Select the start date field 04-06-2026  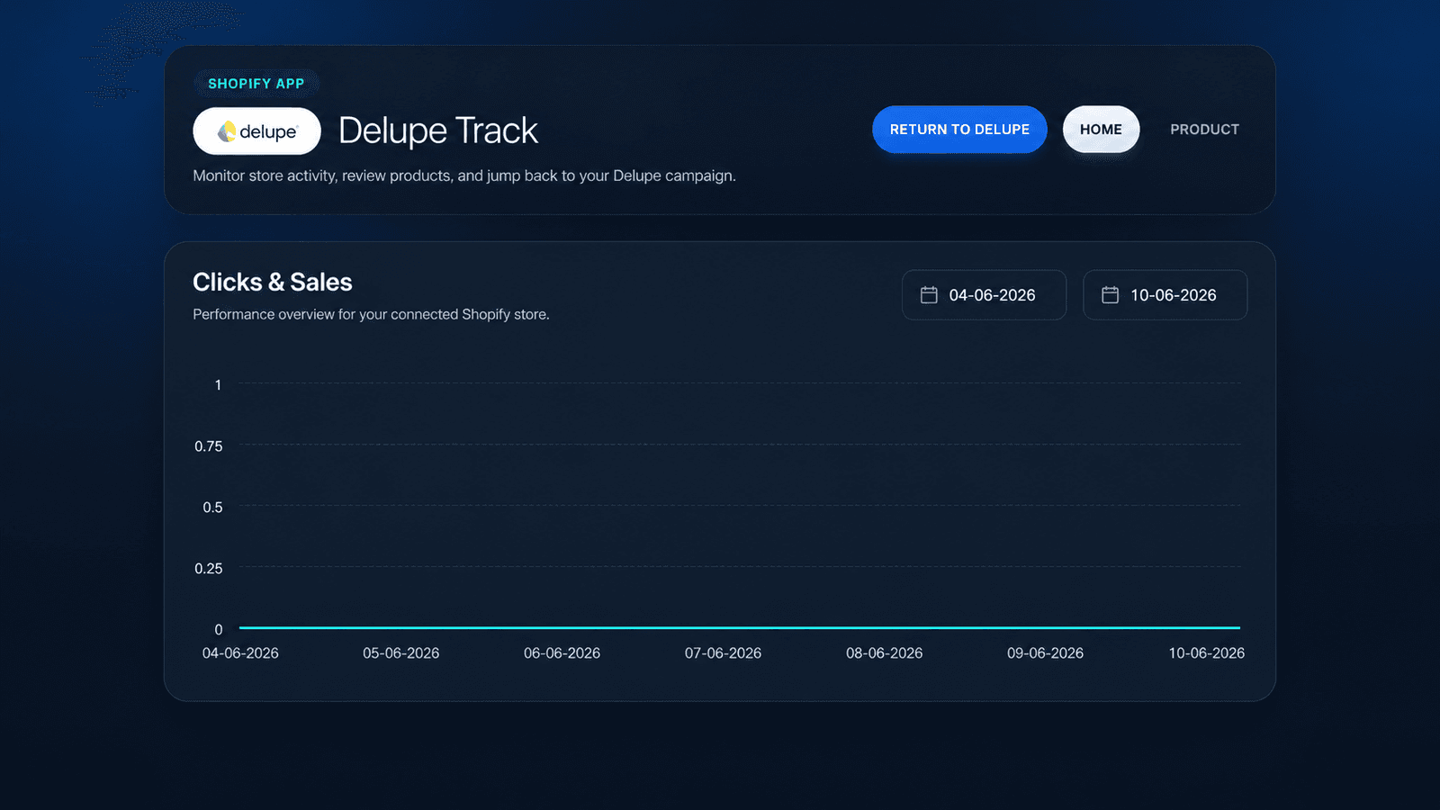[984, 295]
